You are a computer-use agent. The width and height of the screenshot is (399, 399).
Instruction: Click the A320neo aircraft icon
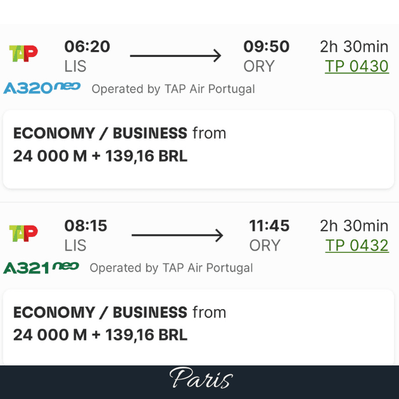42,88
